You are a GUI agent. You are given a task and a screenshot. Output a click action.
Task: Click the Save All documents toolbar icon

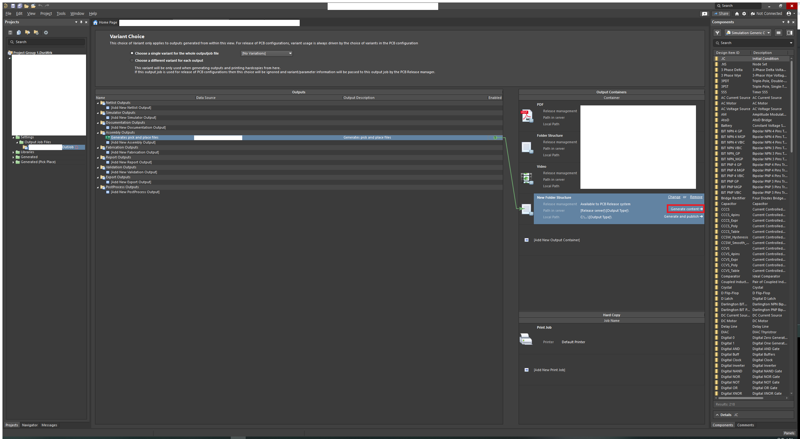tap(20, 6)
